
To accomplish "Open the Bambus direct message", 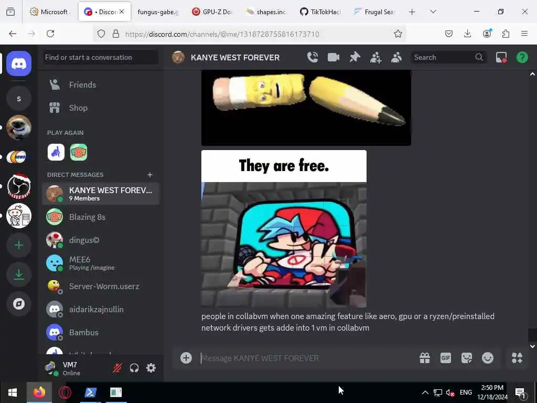I will click(101, 332).
